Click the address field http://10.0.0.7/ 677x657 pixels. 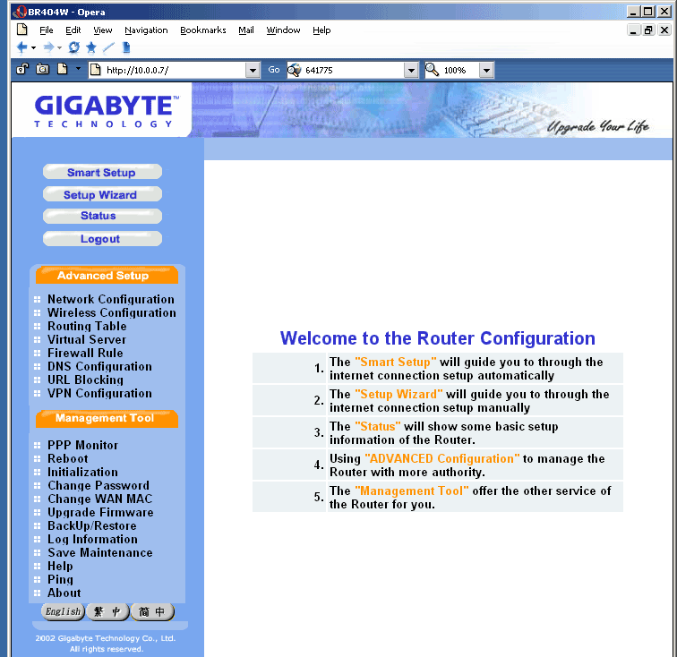(174, 70)
